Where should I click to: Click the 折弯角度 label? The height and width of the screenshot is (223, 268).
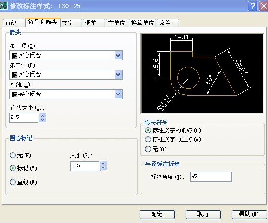point(167,177)
